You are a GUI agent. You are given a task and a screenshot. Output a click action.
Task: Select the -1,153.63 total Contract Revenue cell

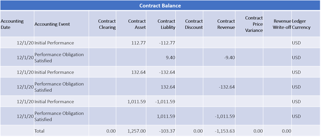[225, 131]
